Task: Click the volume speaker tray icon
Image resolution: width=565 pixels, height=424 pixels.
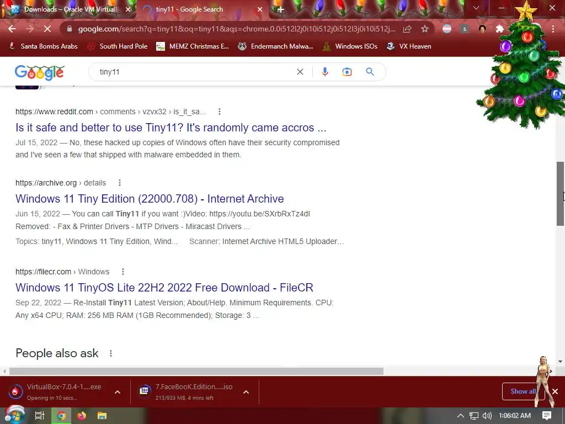Action: pos(487,416)
